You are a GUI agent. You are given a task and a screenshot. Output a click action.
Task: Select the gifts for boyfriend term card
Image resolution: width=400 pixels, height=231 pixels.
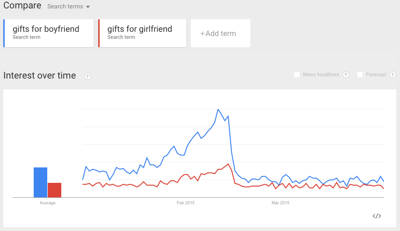[x=49, y=33]
